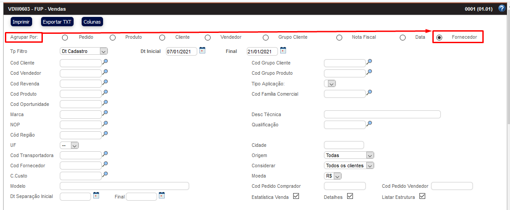Click the Cod Transportadora search magnifier
Viewport: 510px width, 210px height.
[x=105, y=154]
